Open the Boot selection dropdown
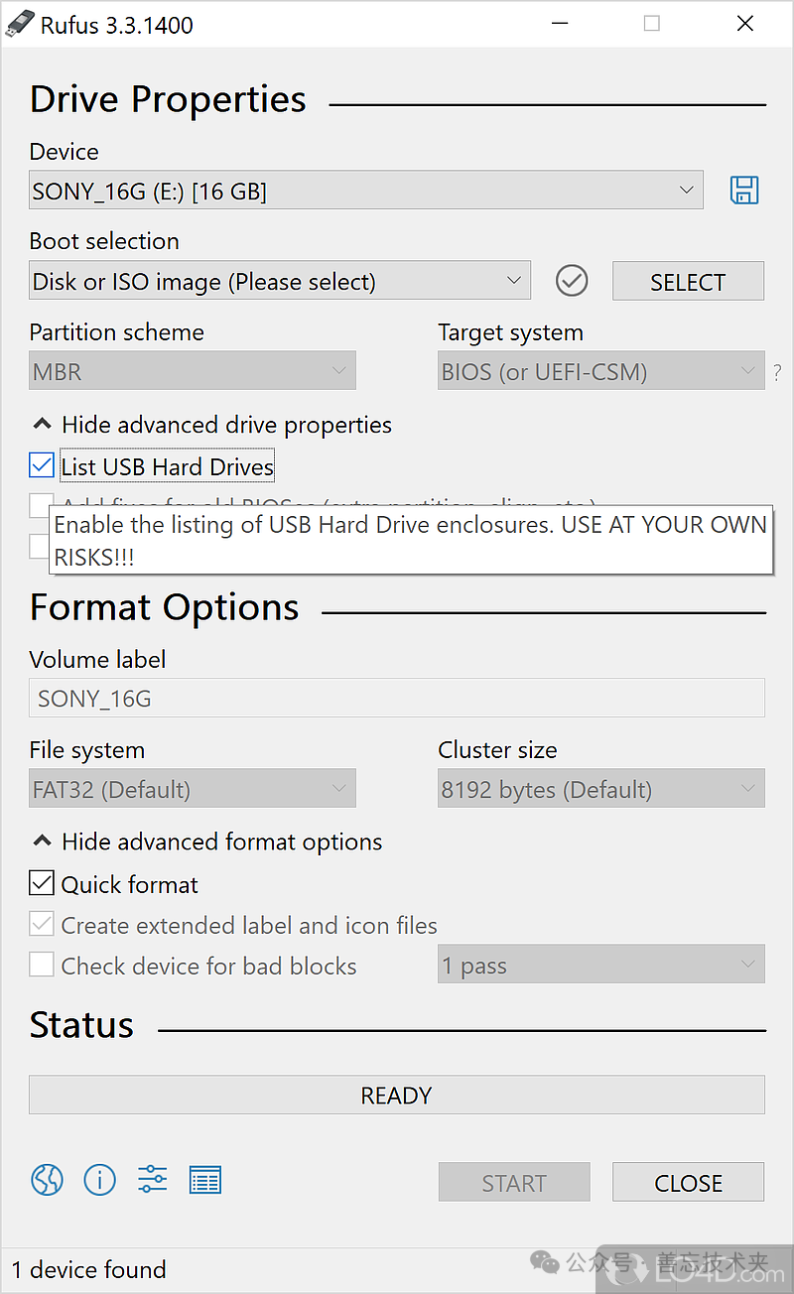Screen dimensions: 794x1294 click(279, 282)
